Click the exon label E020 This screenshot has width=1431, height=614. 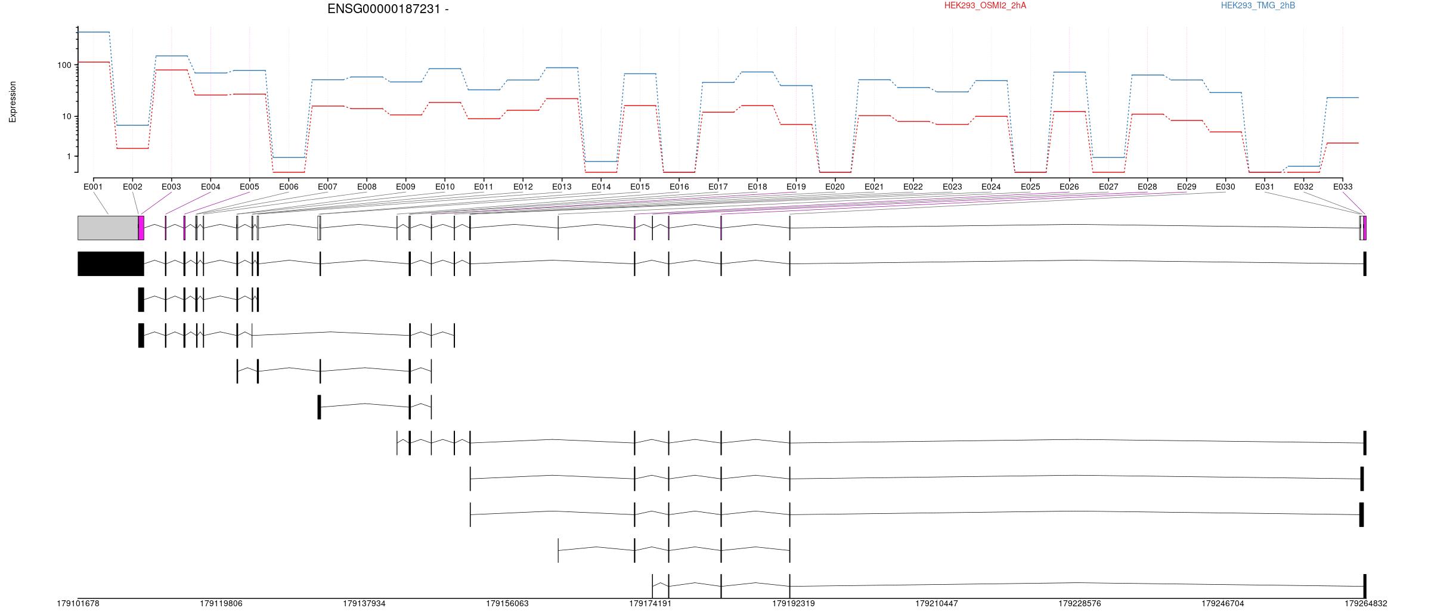(835, 187)
